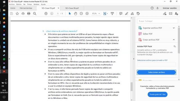Screen dimensions: 180x101
Task: Zoom in with the plus circle
Action: click(87, 13)
